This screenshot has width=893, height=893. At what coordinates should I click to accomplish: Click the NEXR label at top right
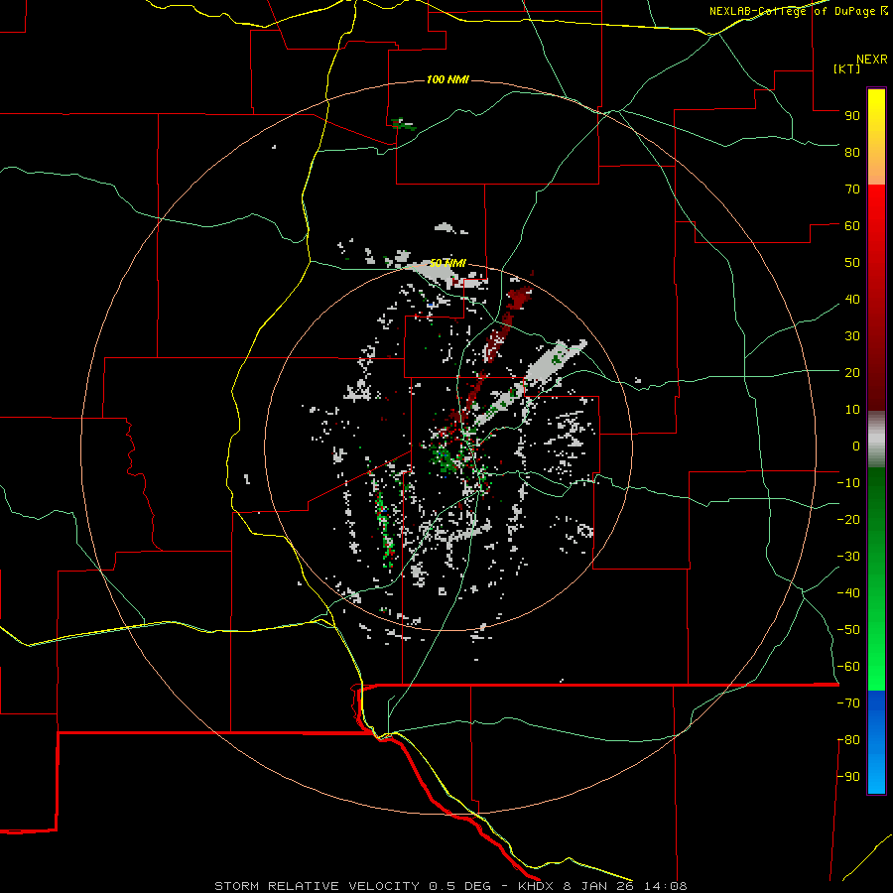pos(872,60)
